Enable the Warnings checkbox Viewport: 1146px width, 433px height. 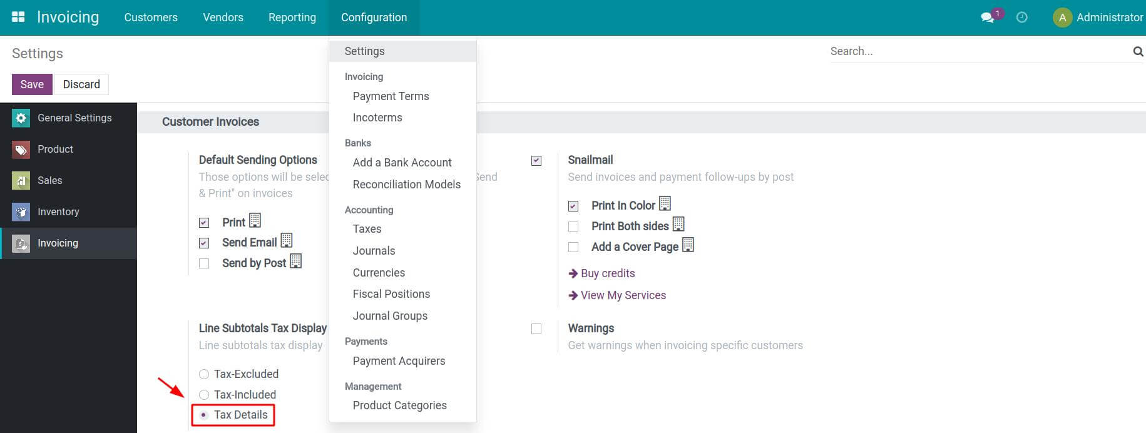[x=536, y=328]
